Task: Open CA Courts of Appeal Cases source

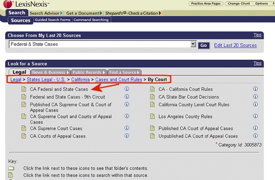Action: (58, 136)
